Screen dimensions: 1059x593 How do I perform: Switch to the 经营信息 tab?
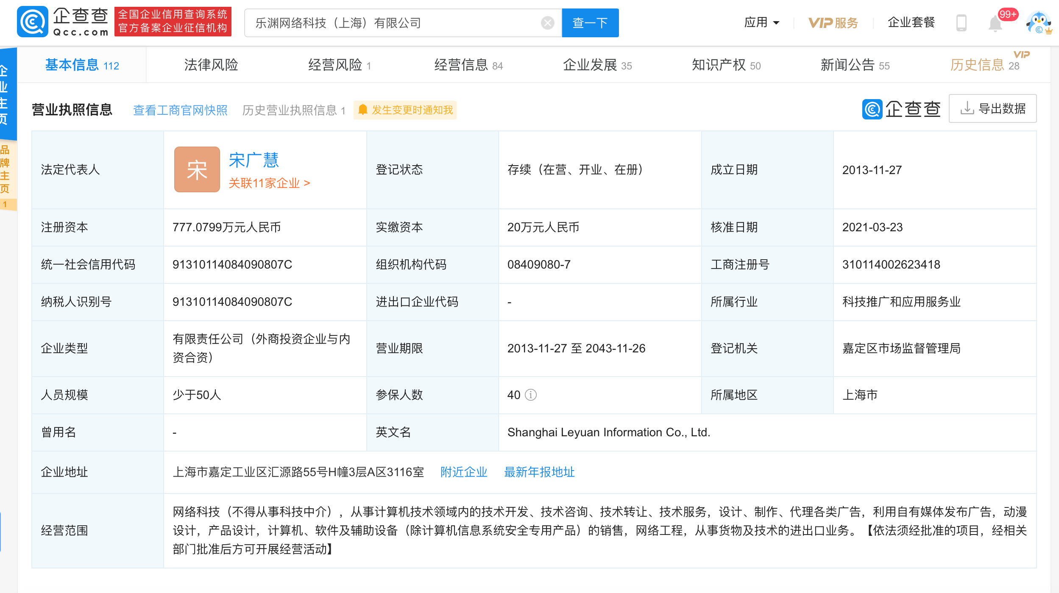[x=468, y=65]
